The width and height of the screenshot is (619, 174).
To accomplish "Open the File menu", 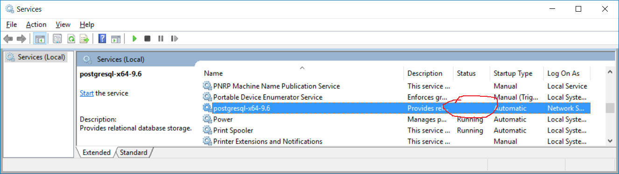I will coord(12,24).
